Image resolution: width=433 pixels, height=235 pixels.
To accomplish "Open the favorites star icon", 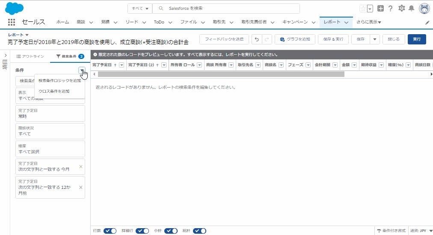I will coord(363,9).
